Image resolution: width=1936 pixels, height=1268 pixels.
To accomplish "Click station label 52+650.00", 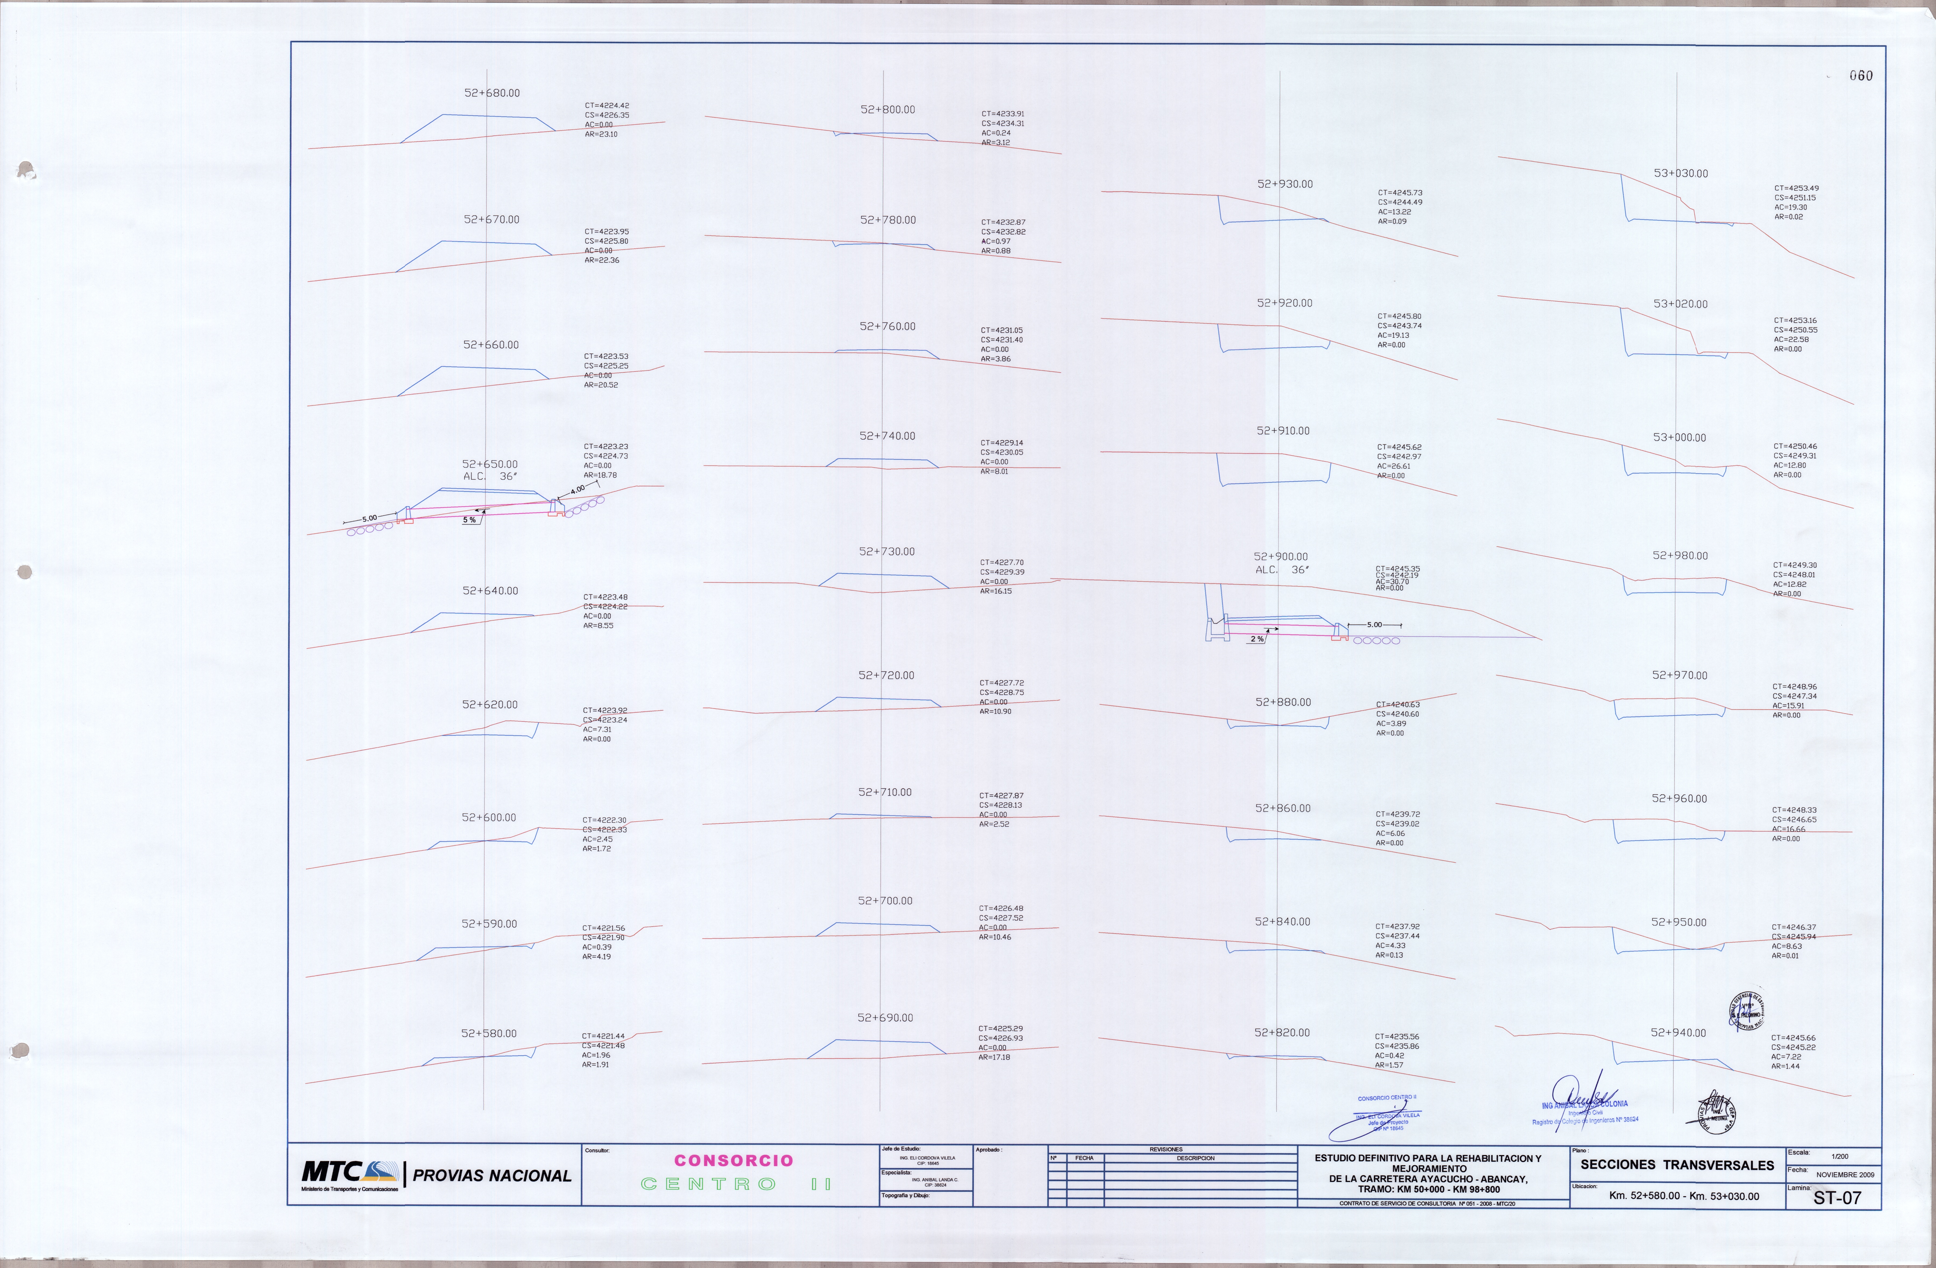I will (x=490, y=464).
